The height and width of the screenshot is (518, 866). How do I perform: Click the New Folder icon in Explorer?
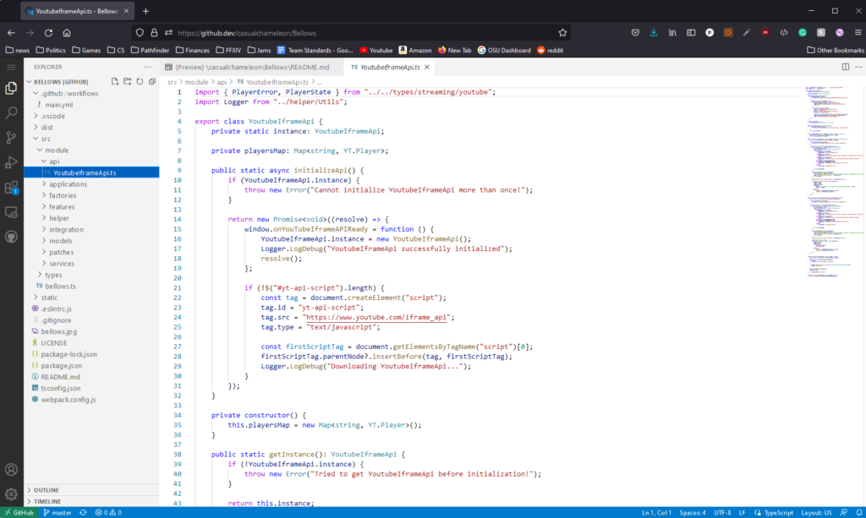pyautogui.click(x=128, y=81)
